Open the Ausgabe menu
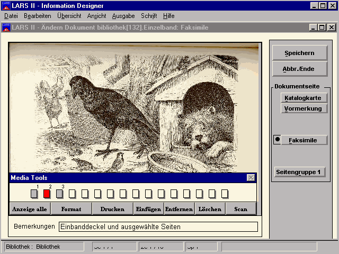Image resolution: width=339 pixels, height=254 pixels. 123,16
